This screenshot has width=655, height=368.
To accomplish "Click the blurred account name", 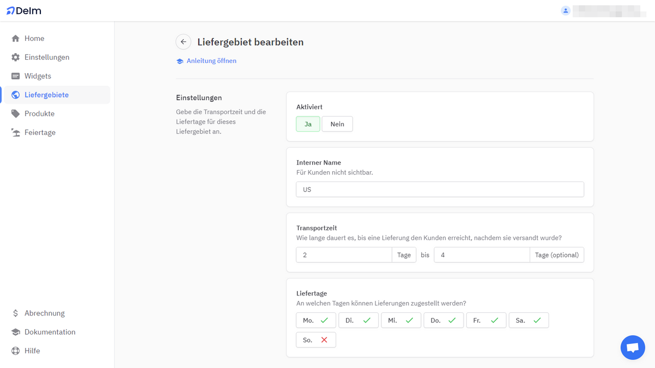I will pos(609,11).
